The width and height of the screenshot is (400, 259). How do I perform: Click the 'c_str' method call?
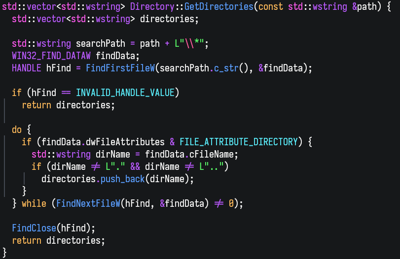tap(226, 68)
